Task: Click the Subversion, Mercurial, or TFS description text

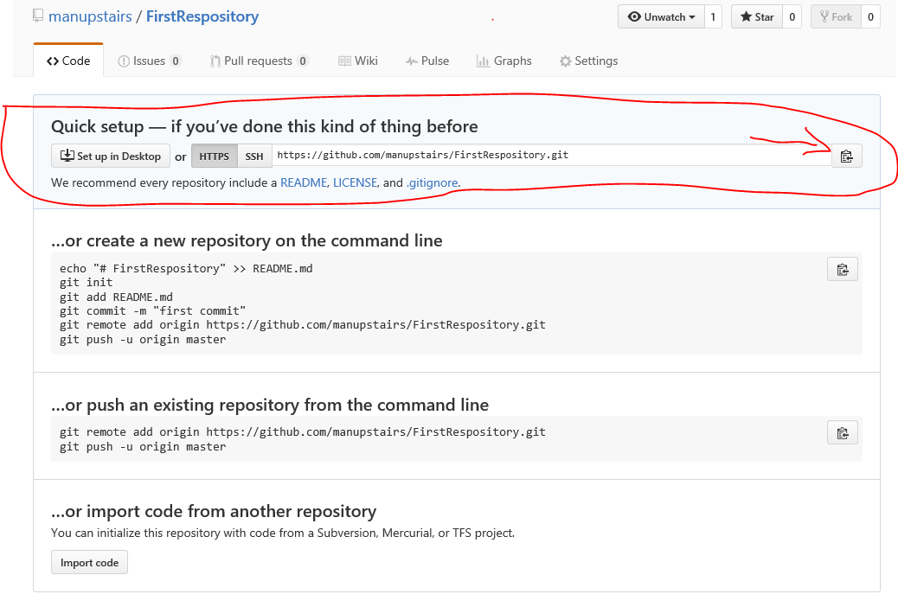Action: click(283, 533)
